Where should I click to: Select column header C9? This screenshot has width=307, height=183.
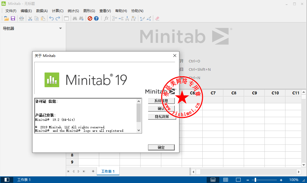[254, 93]
